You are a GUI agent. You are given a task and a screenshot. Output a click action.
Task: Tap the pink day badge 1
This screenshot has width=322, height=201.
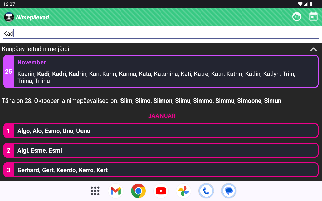pos(9,131)
